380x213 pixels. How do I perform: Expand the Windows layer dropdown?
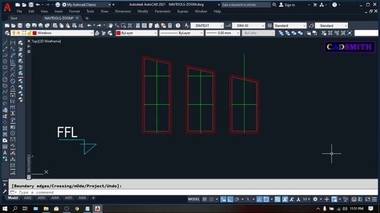click(x=91, y=33)
